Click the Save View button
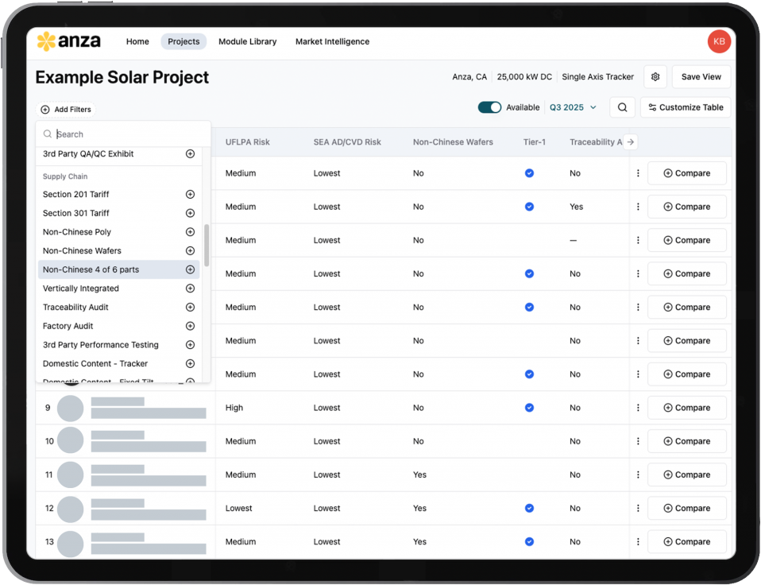Image resolution: width=761 pixels, height=585 pixels. (701, 77)
